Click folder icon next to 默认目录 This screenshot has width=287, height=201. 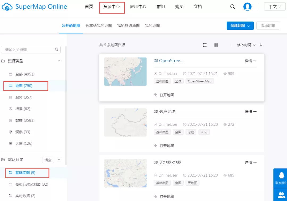tap(3, 160)
